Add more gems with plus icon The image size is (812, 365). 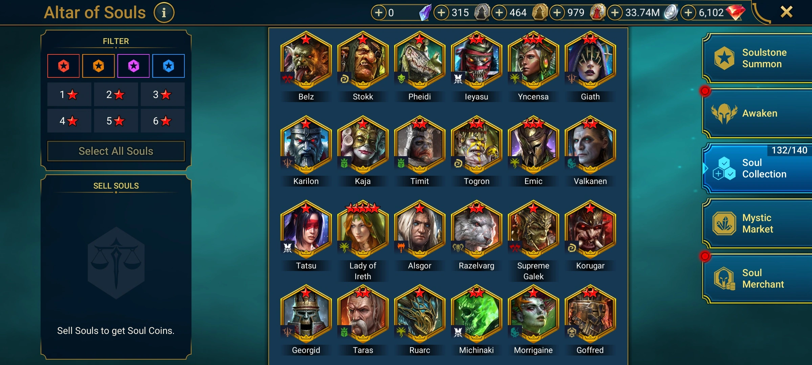click(x=688, y=13)
